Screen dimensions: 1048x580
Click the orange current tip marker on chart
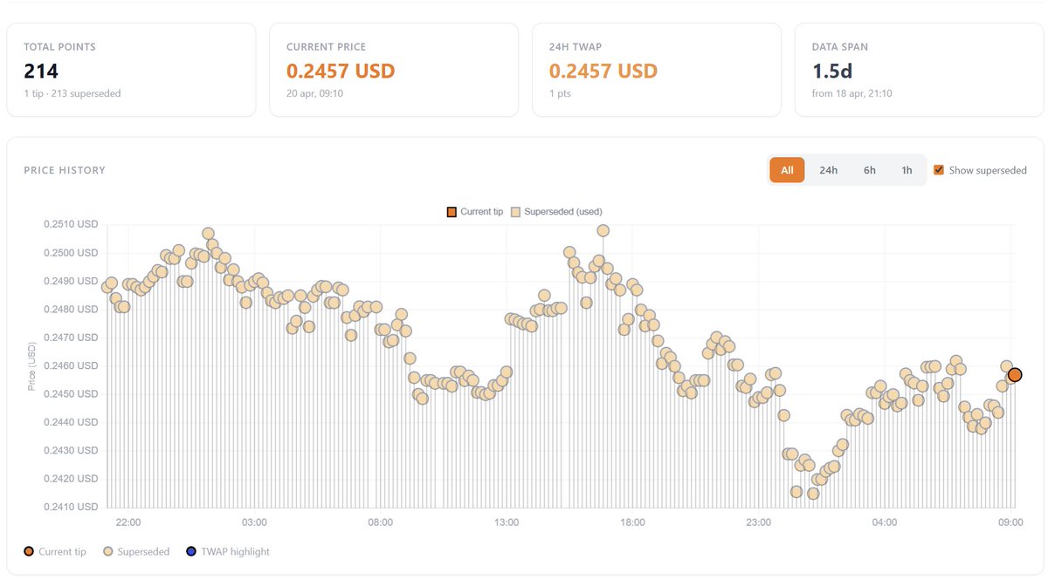pyautogui.click(x=1014, y=375)
